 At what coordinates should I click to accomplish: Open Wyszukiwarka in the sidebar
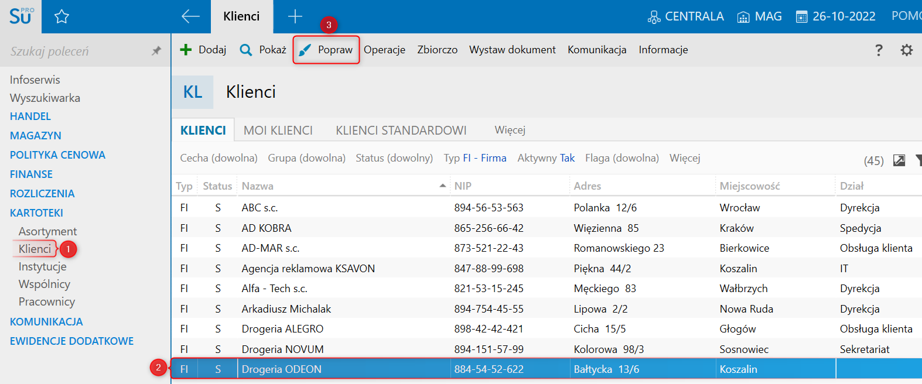(45, 98)
